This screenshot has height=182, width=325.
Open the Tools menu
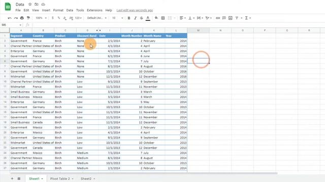pyautogui.click(x=80, y=10)
